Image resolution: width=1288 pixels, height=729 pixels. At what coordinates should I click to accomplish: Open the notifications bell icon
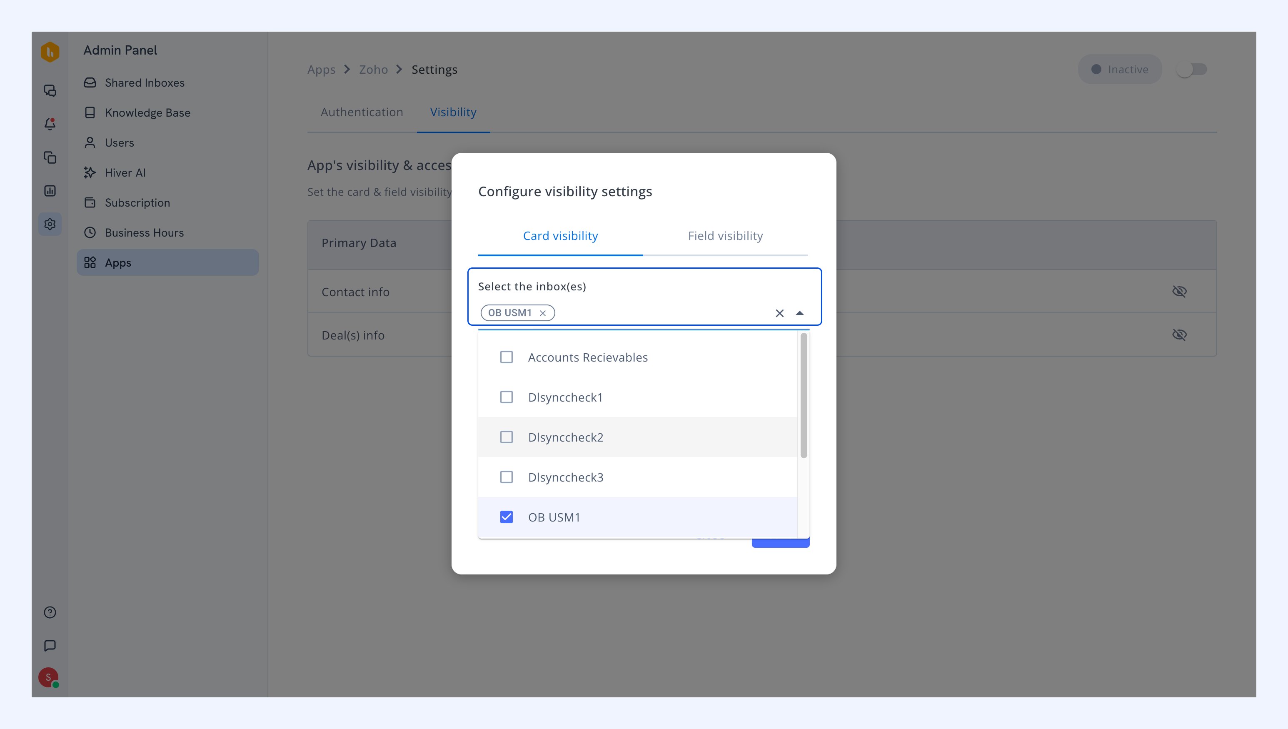tap(50, 124)
